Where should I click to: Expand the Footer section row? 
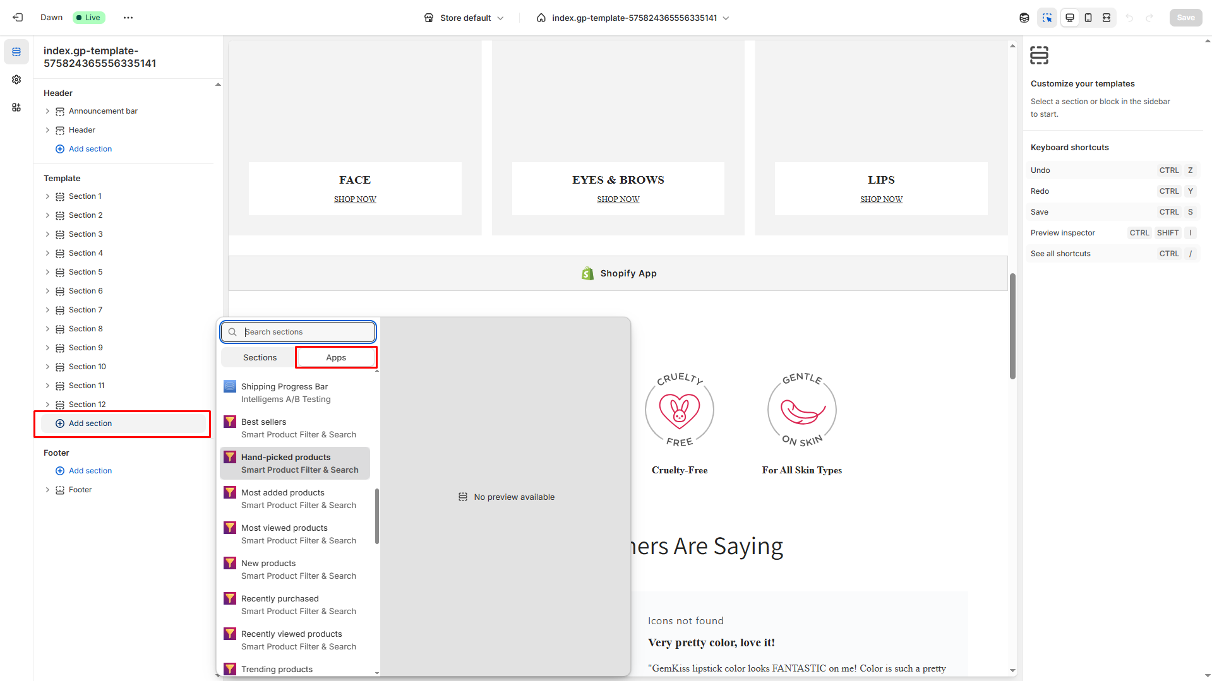(x=47, y=490)
